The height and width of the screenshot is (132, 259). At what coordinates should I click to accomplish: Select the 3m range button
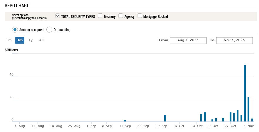(x=20, y=40)
